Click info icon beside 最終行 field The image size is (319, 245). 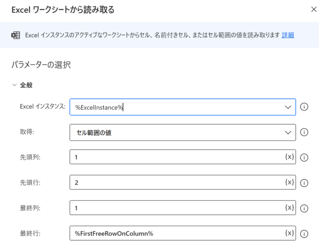pos(304,234)
